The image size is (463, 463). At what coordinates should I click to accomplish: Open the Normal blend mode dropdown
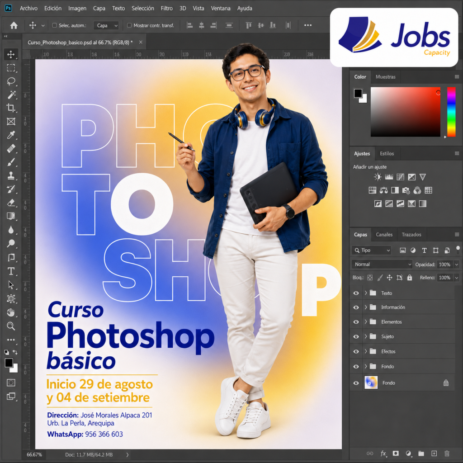(x=382, y=264)
